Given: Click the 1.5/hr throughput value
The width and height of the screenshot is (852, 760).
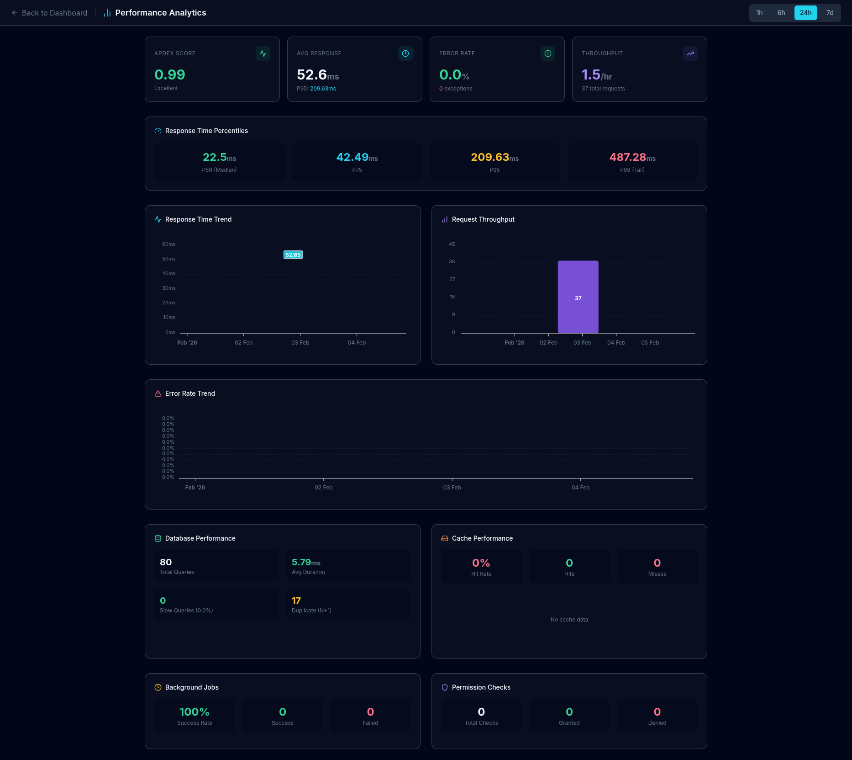Looking at the screenshot, I should (x=597, y=74).
